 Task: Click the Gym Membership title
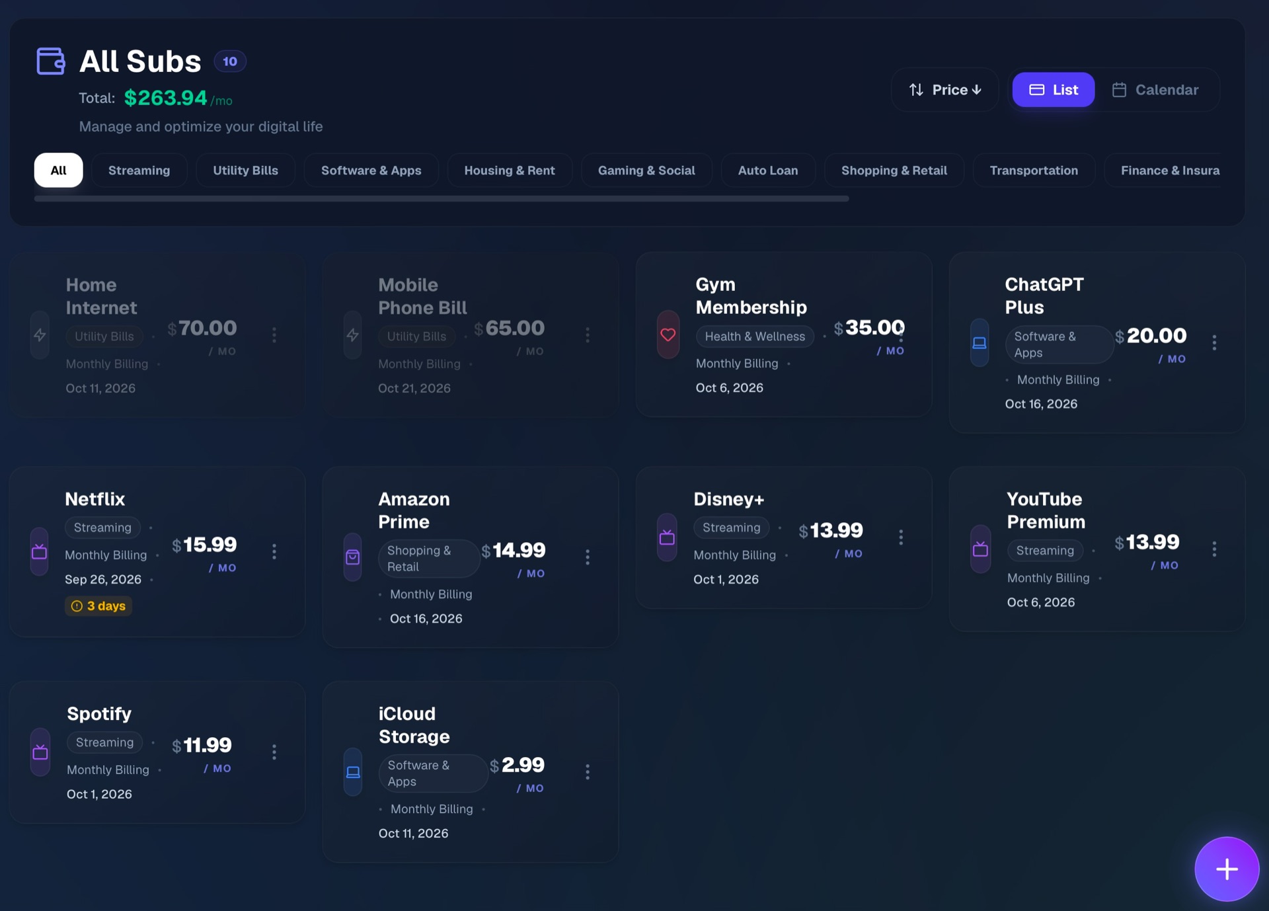coord(751,296)
